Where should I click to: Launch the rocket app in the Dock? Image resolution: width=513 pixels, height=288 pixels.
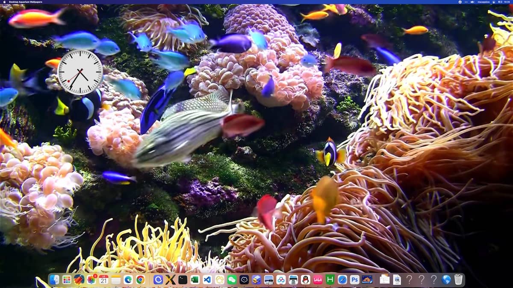[79, 279]
